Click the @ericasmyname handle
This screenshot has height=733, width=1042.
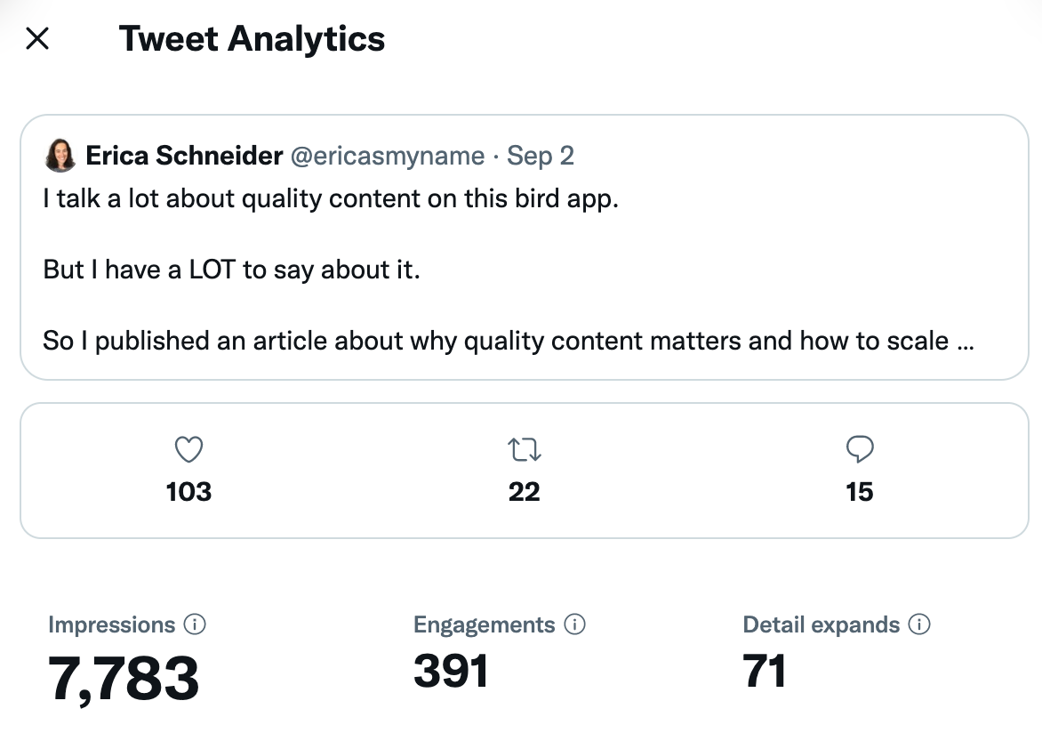tap(388, 157)
